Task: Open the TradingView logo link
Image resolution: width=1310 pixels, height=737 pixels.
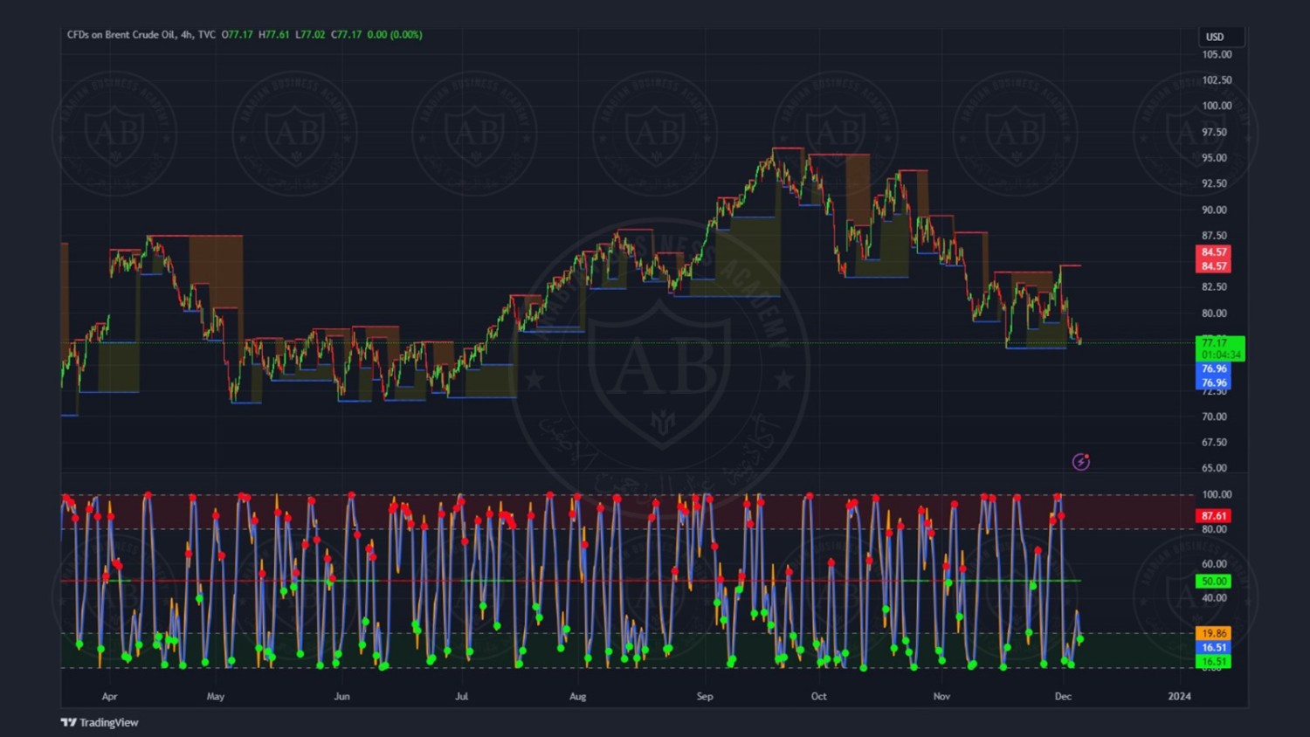Action: pos(100,722)
